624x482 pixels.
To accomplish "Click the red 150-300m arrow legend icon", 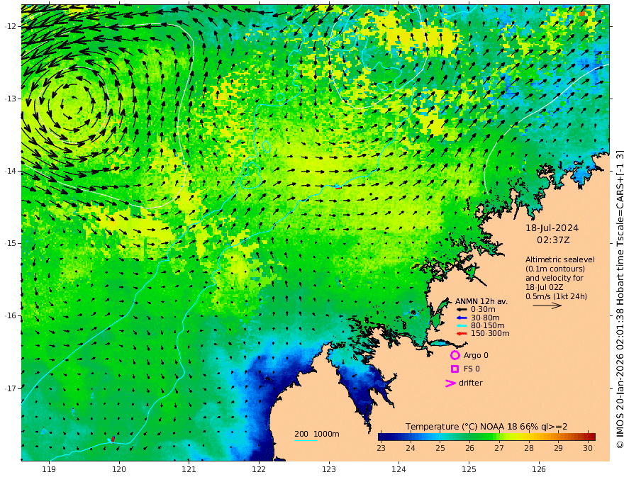I will (x=461, y=334).
